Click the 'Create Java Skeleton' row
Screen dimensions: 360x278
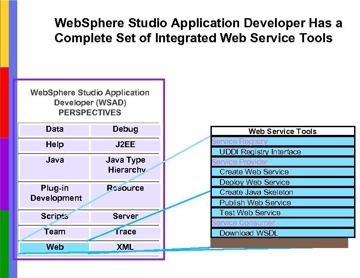pos(283,192)
